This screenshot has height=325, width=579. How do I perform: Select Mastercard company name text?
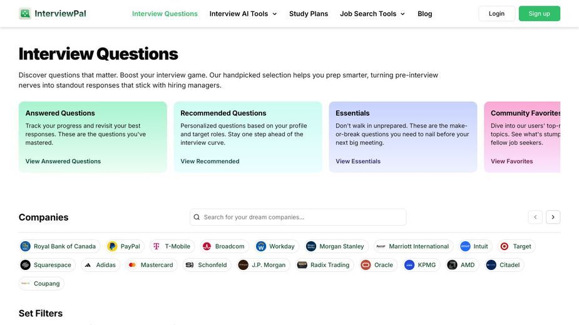[x=156, y=265]
